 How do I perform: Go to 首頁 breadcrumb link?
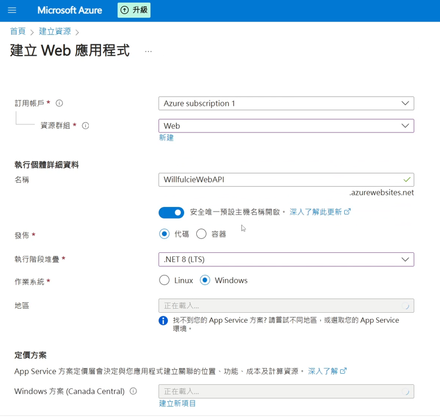[17, 31]
